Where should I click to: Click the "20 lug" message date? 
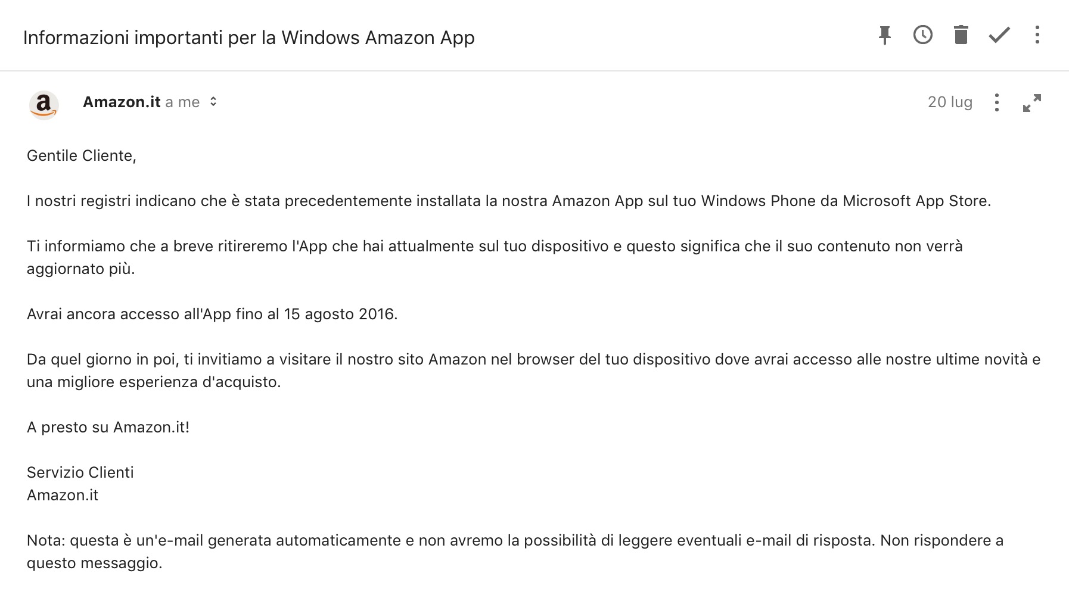tap(949, 102)
